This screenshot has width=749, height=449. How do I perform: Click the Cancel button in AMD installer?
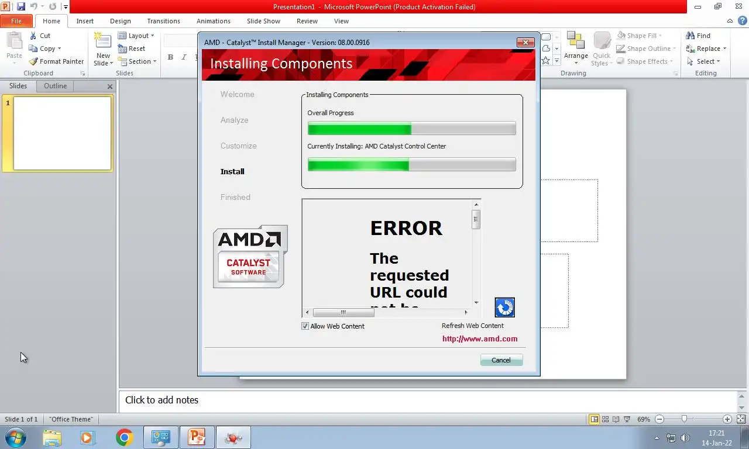point(501,360)
